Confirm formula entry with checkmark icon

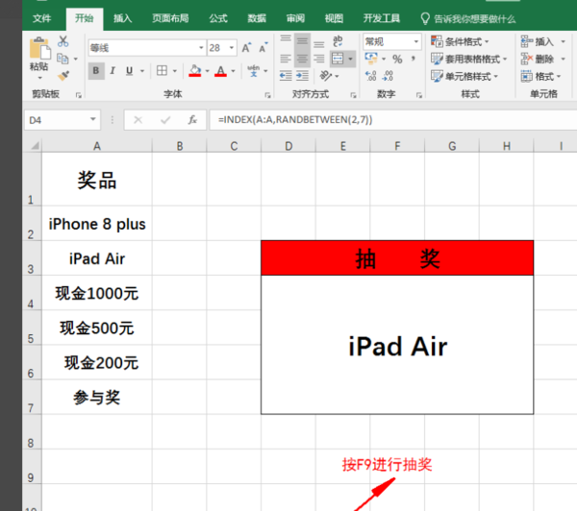(165, 120)
